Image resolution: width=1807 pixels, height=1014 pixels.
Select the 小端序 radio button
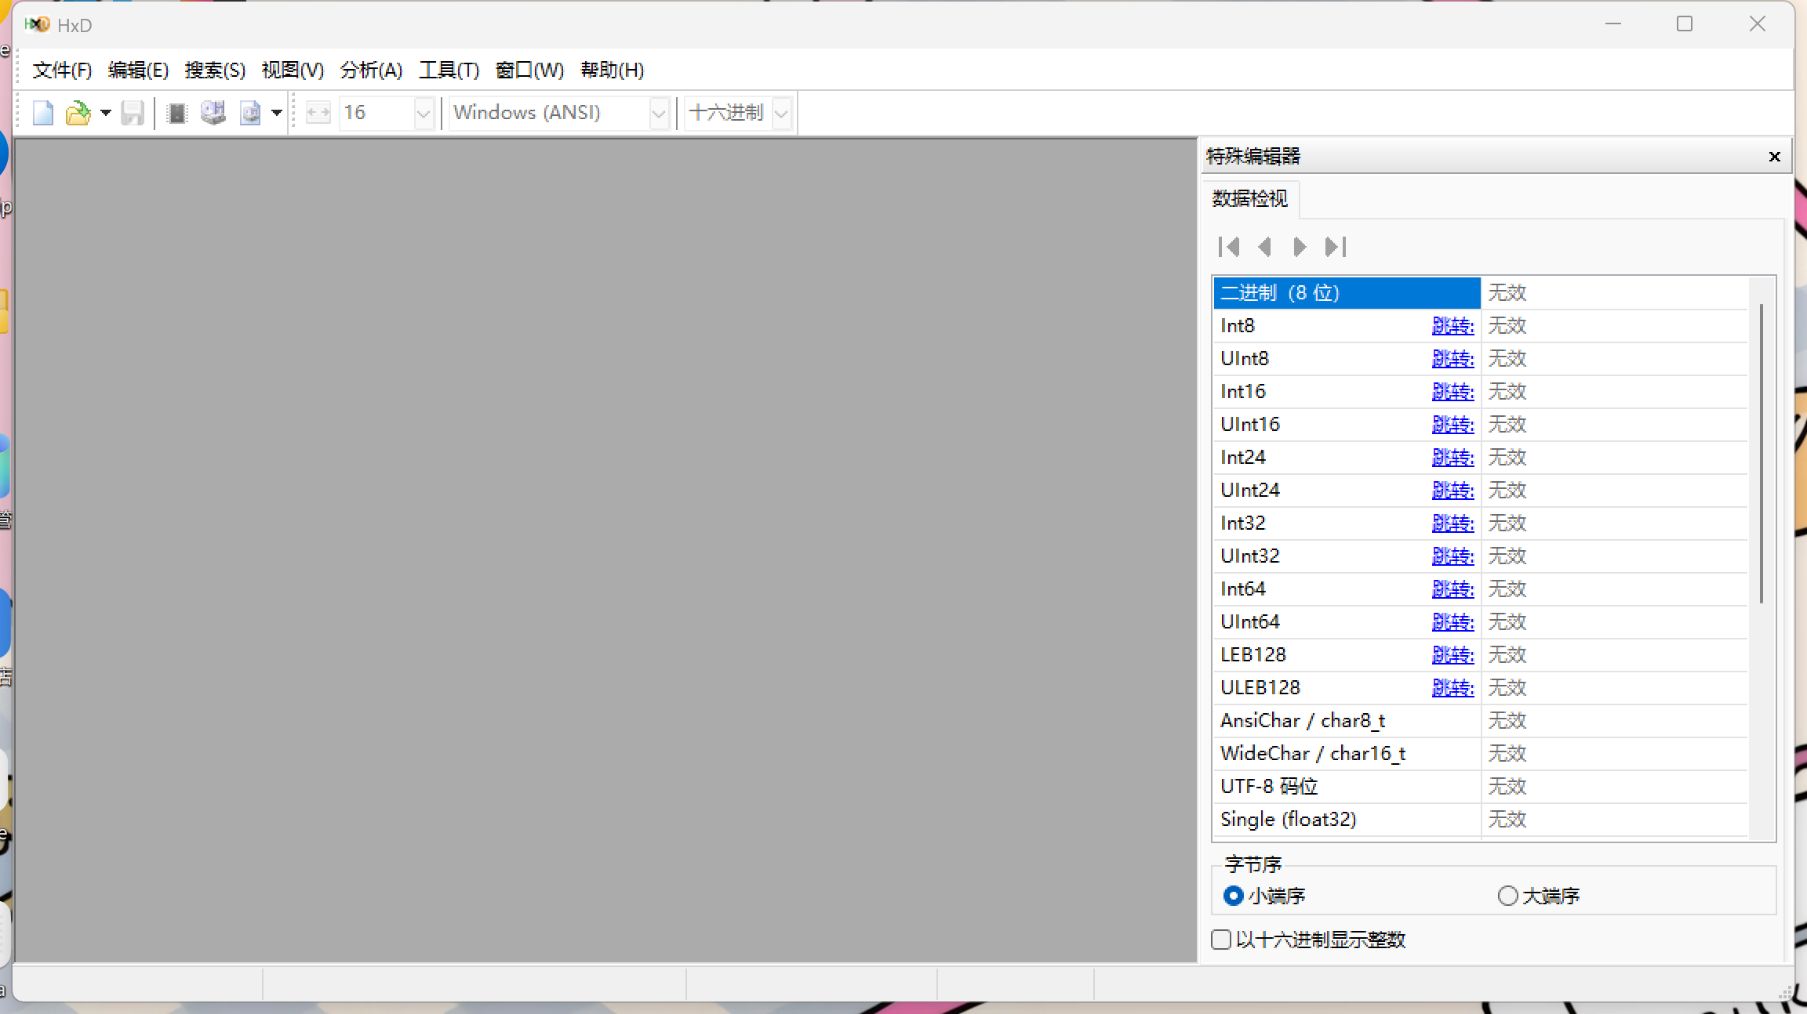click(x=1233, y=896)
